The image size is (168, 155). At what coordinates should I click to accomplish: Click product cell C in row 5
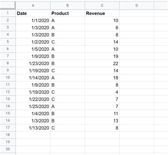[67, 42]
